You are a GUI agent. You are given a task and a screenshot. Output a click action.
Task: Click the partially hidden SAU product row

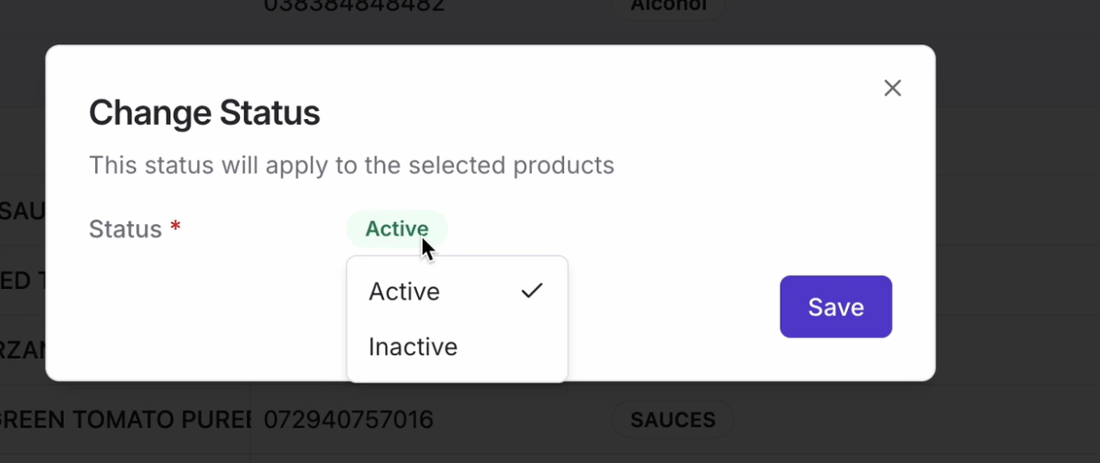pyautogui.click(x=22, y=212)
